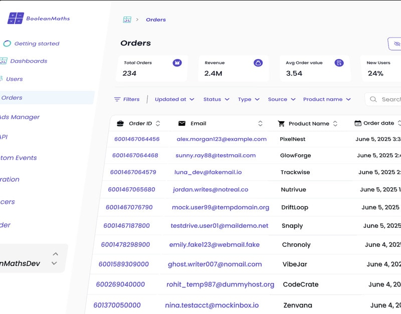Toggle the eye visibility button
The width and height of the screenshot is (401, 314).
pos(396,44)
